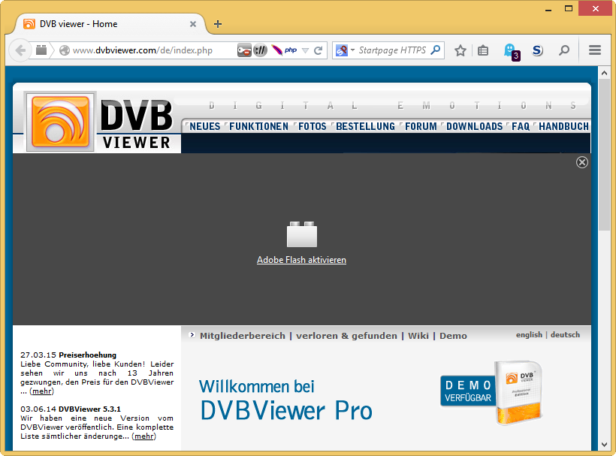This screenshot has height=456, width=616.
Task: Open verloren & gefunden link
Action: pyautogui.click(x=346, y=336)
